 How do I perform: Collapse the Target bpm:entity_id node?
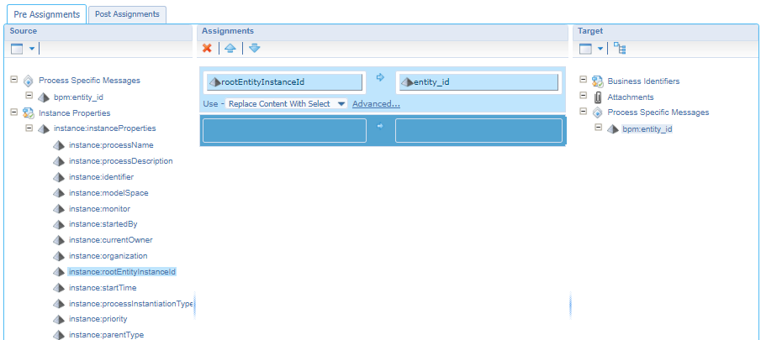tap(598, 128)
